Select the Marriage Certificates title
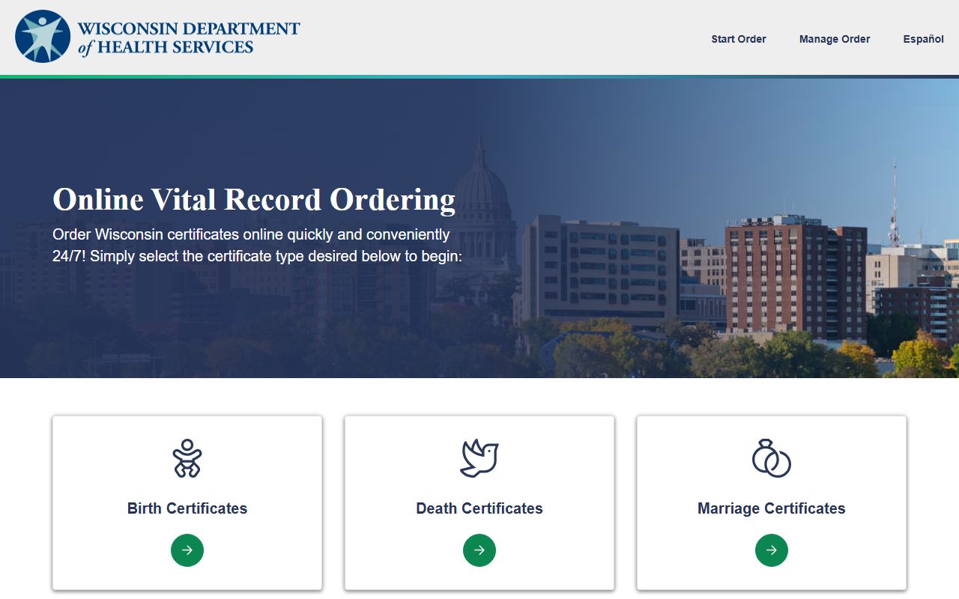This screenshot has height=599, width=959. [771, 508]
